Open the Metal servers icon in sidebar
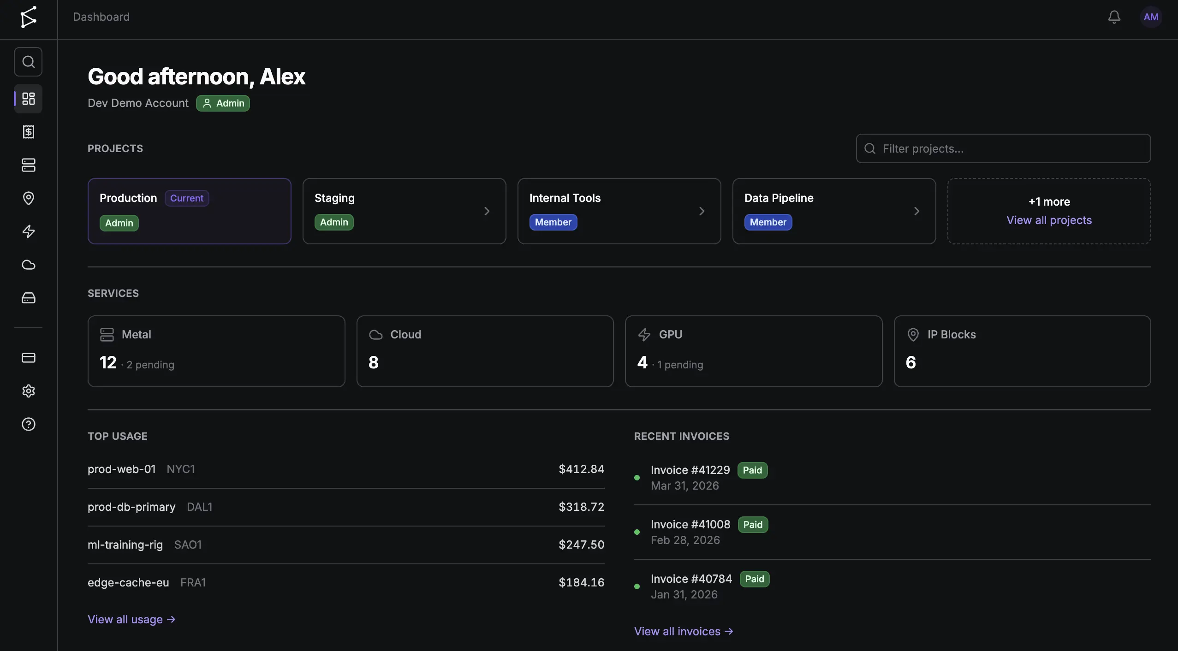Image resolution: width=1178 pixels, height=651 pixels. [x=29, y=165]
